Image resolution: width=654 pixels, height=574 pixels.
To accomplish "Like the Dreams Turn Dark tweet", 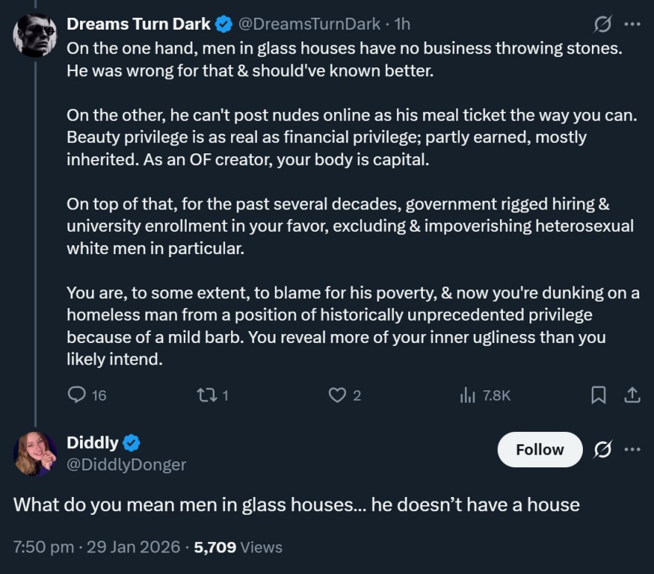I will [337, 396].
